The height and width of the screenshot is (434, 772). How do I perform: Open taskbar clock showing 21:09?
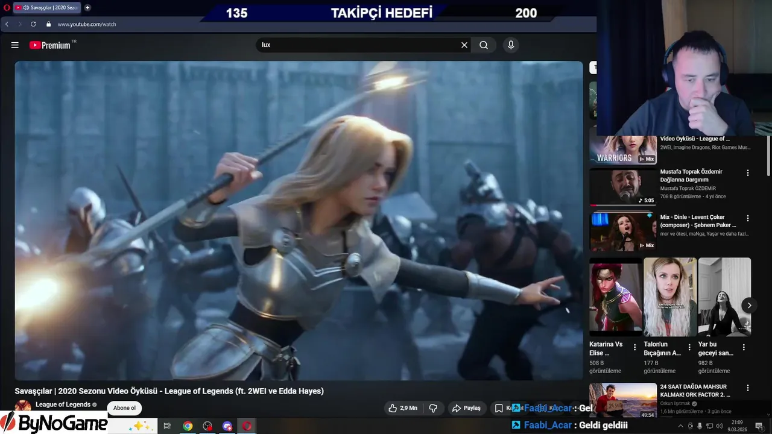(736, 426)
